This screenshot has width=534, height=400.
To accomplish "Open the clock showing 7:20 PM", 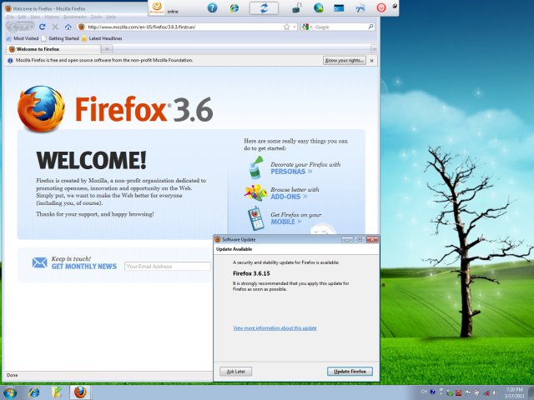I will [x=514, y=392].
